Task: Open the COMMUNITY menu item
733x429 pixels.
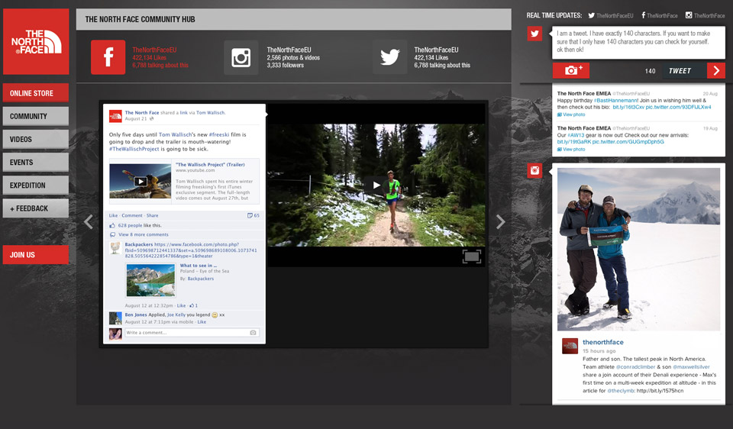Action: pos(36,116)
